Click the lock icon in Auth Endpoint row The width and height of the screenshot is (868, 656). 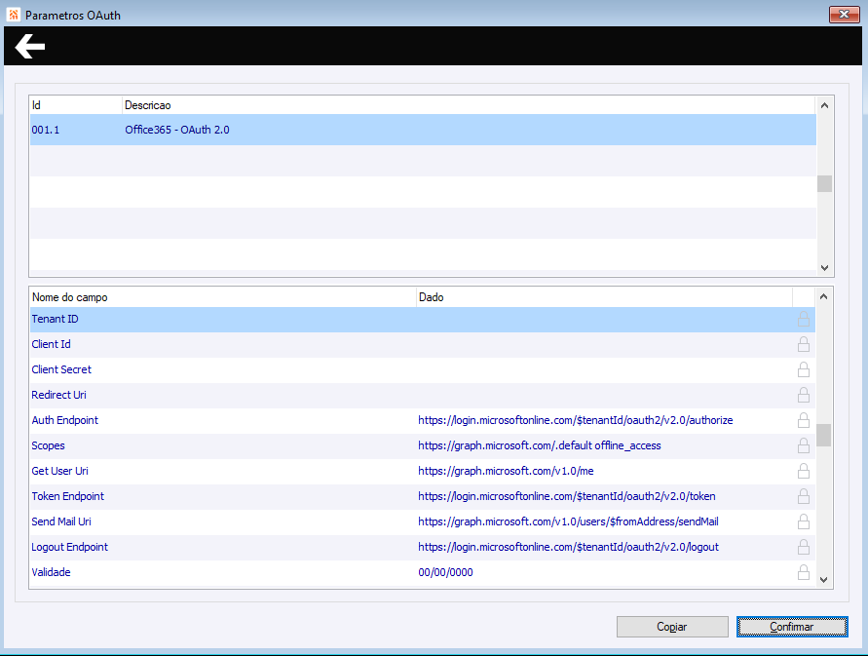click(x=804, y=420)
